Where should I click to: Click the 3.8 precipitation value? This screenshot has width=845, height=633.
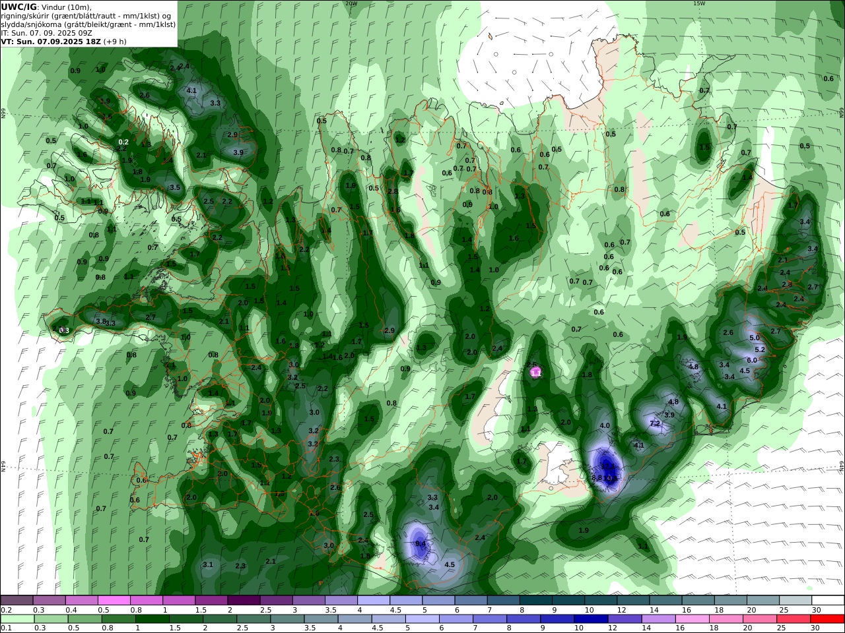tap(101, 321)
